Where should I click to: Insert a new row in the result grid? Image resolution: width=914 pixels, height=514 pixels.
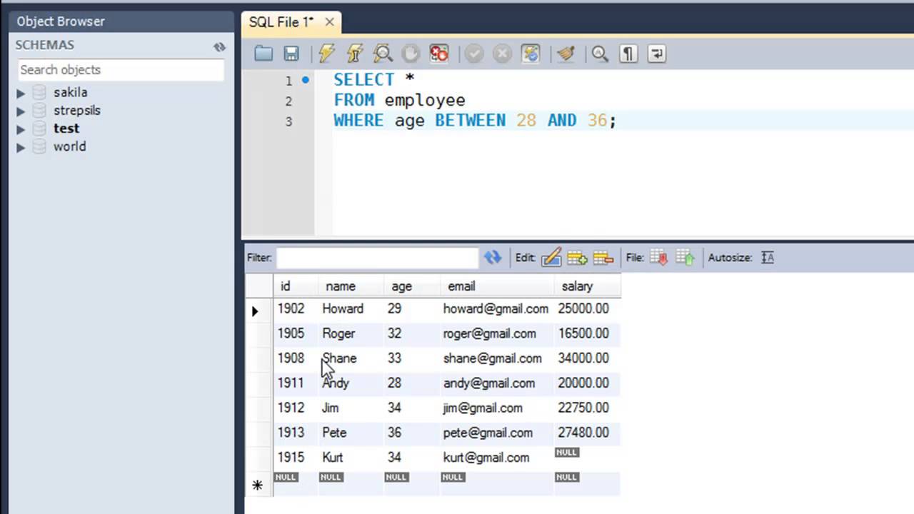(577, 258)
